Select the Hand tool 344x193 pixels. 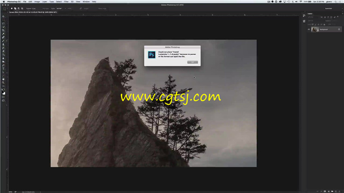pyautogui.click(x=3, y=79)
